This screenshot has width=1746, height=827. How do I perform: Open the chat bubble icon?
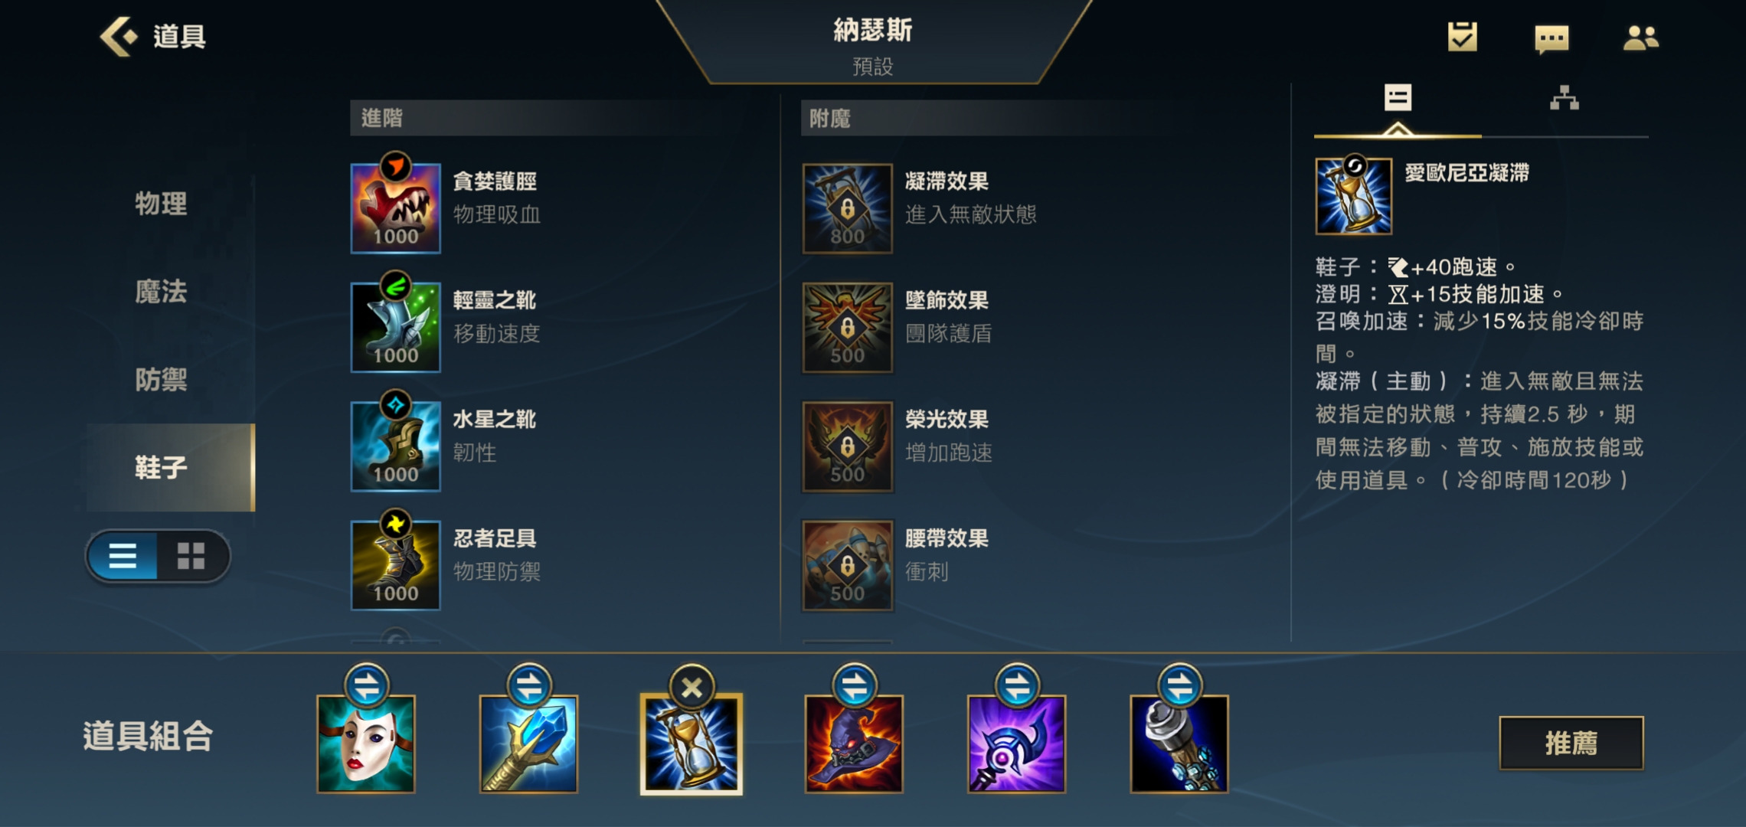point(1551,38)
